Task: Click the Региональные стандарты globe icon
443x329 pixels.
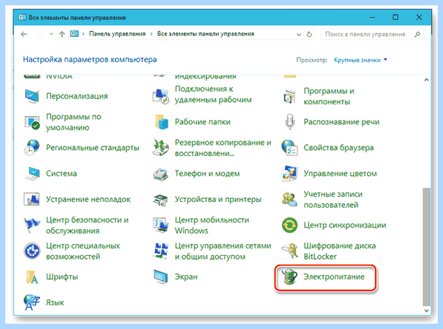Action: [x=32, y=148]
